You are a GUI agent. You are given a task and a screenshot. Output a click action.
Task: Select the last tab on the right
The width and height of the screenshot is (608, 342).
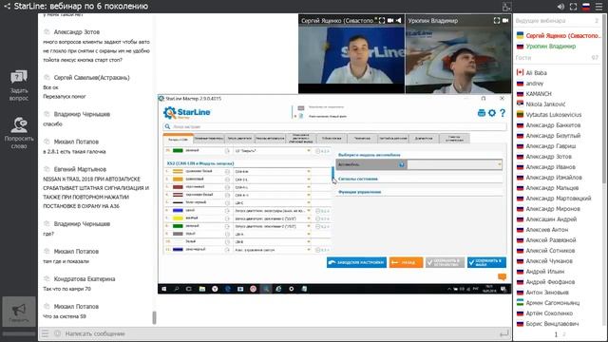tap(454, 139)
